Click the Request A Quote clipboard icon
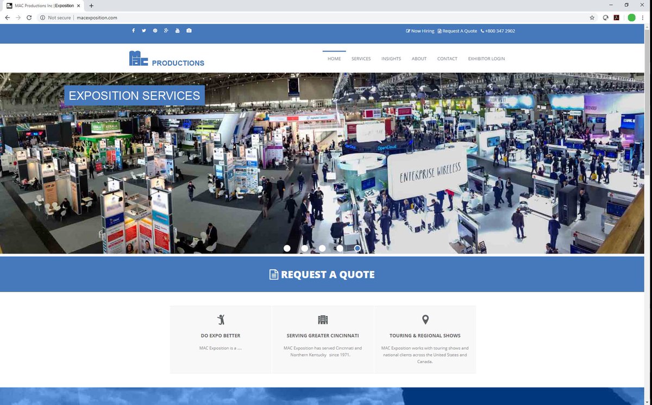Image resolution: width=652 pixels, height=405 pixels. point(440,31)
